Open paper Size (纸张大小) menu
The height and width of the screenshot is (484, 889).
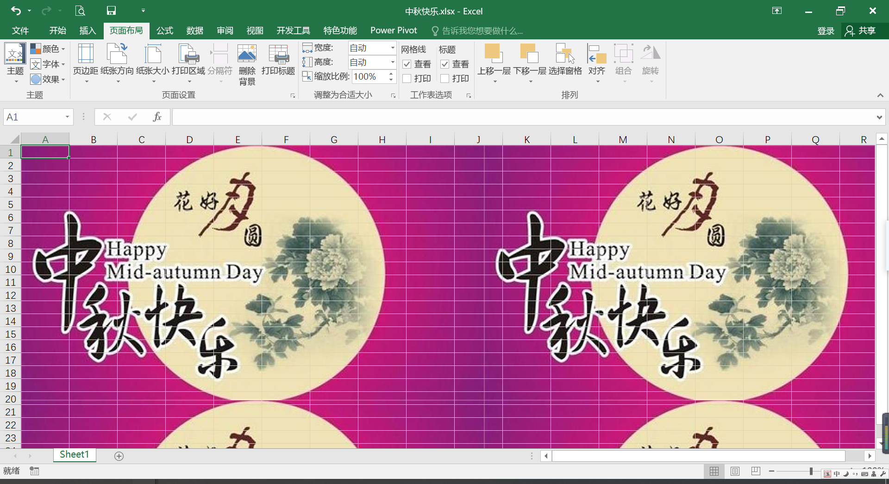coord(153,64)
